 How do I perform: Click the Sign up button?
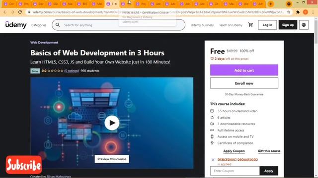click(x=288, y=25)
